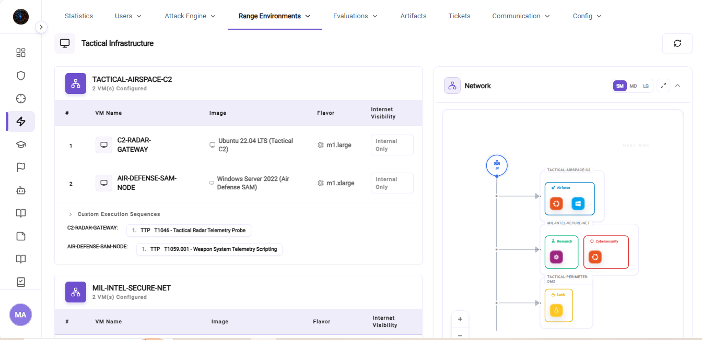Image resolution: width=702 pixels, height=340 pixels.
Task: Click the flag icon in the sidebar
Action: click(x=21, y=167)
